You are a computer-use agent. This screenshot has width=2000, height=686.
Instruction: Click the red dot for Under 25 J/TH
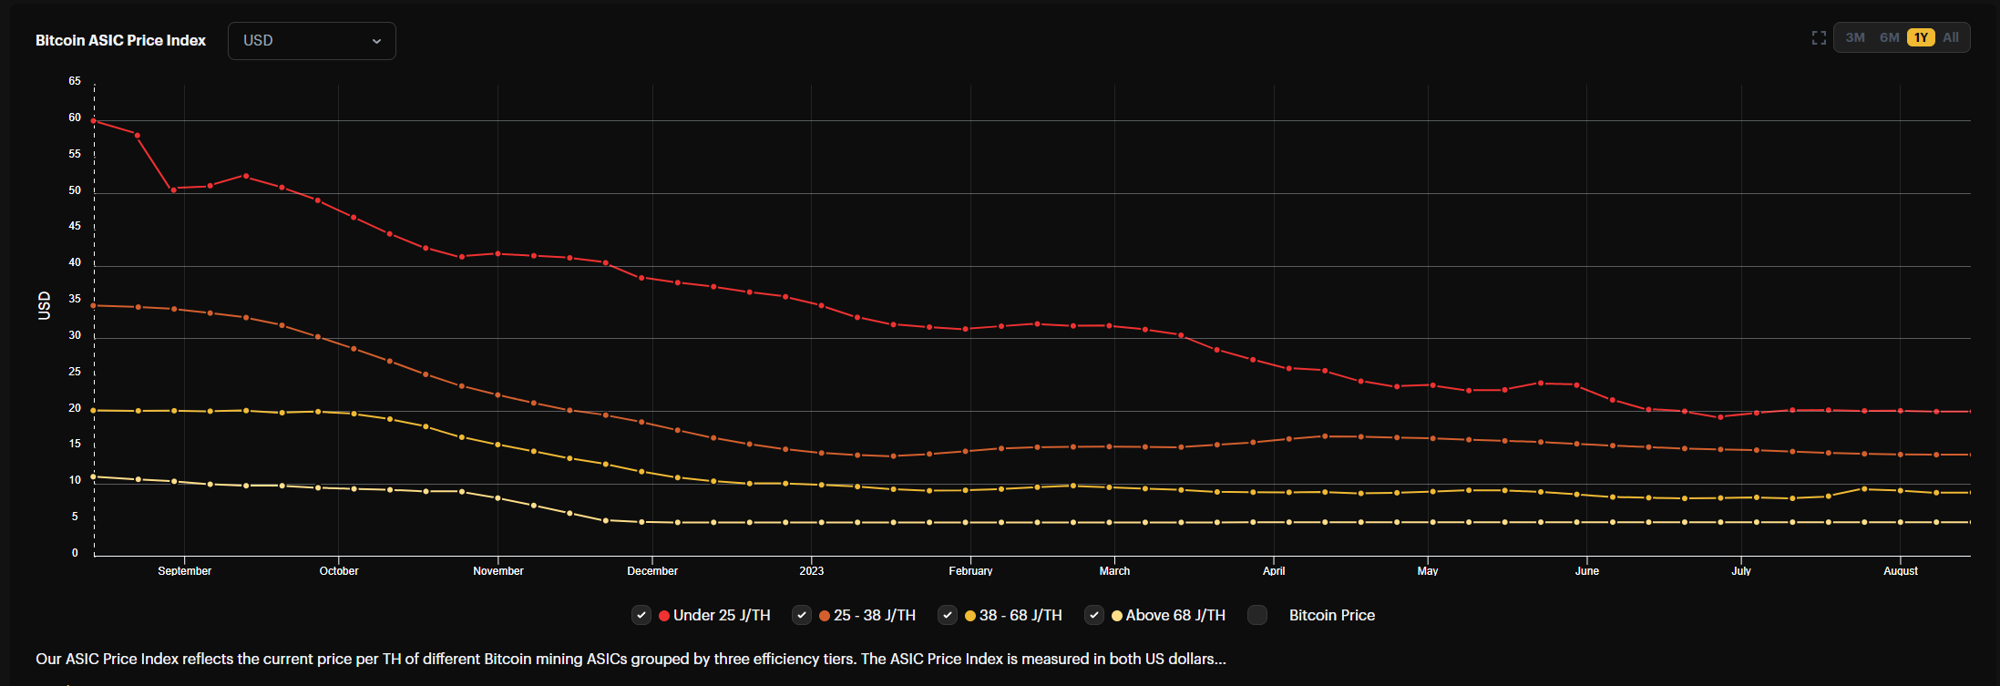(664, 616)
